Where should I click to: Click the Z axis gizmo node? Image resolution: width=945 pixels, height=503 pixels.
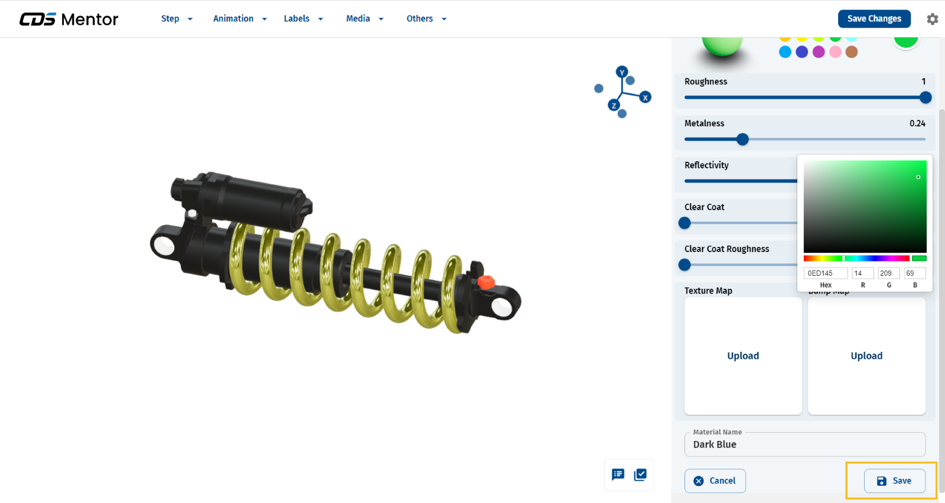pos(614,106)
